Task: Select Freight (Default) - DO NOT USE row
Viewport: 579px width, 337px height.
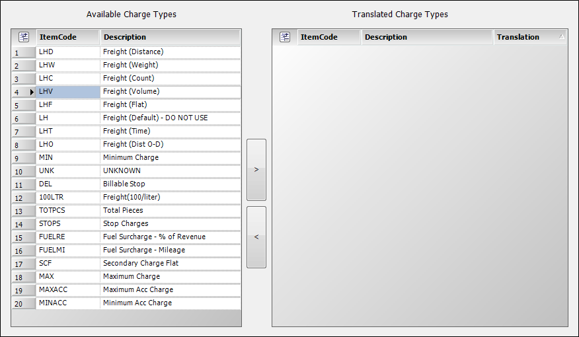Action: (155, 118)
